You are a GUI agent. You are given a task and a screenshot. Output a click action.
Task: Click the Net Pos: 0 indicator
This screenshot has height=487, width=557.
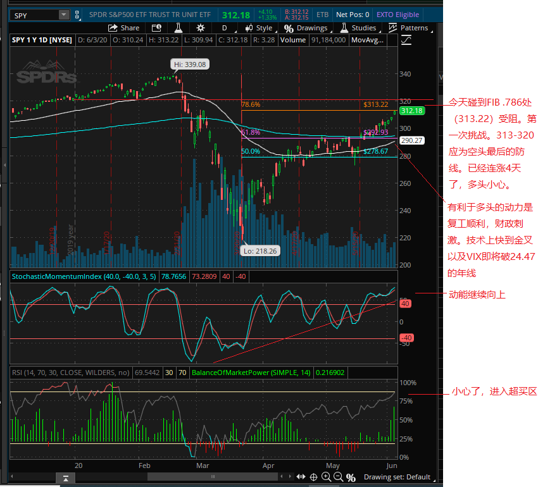click(353, 15)
